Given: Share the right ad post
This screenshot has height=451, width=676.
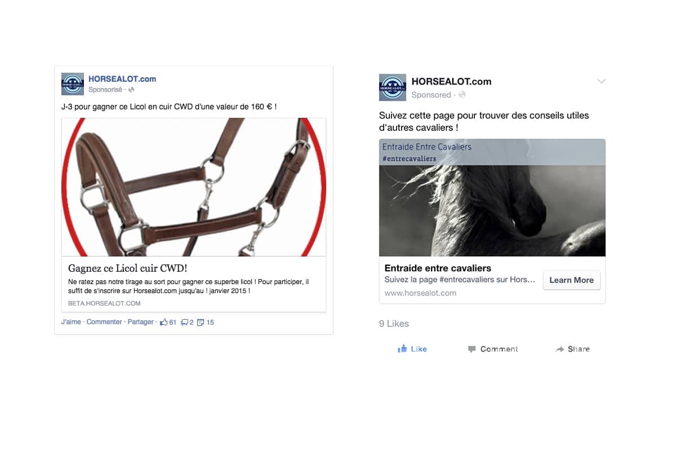Looking at the screenshot, I should click(572, 349).
